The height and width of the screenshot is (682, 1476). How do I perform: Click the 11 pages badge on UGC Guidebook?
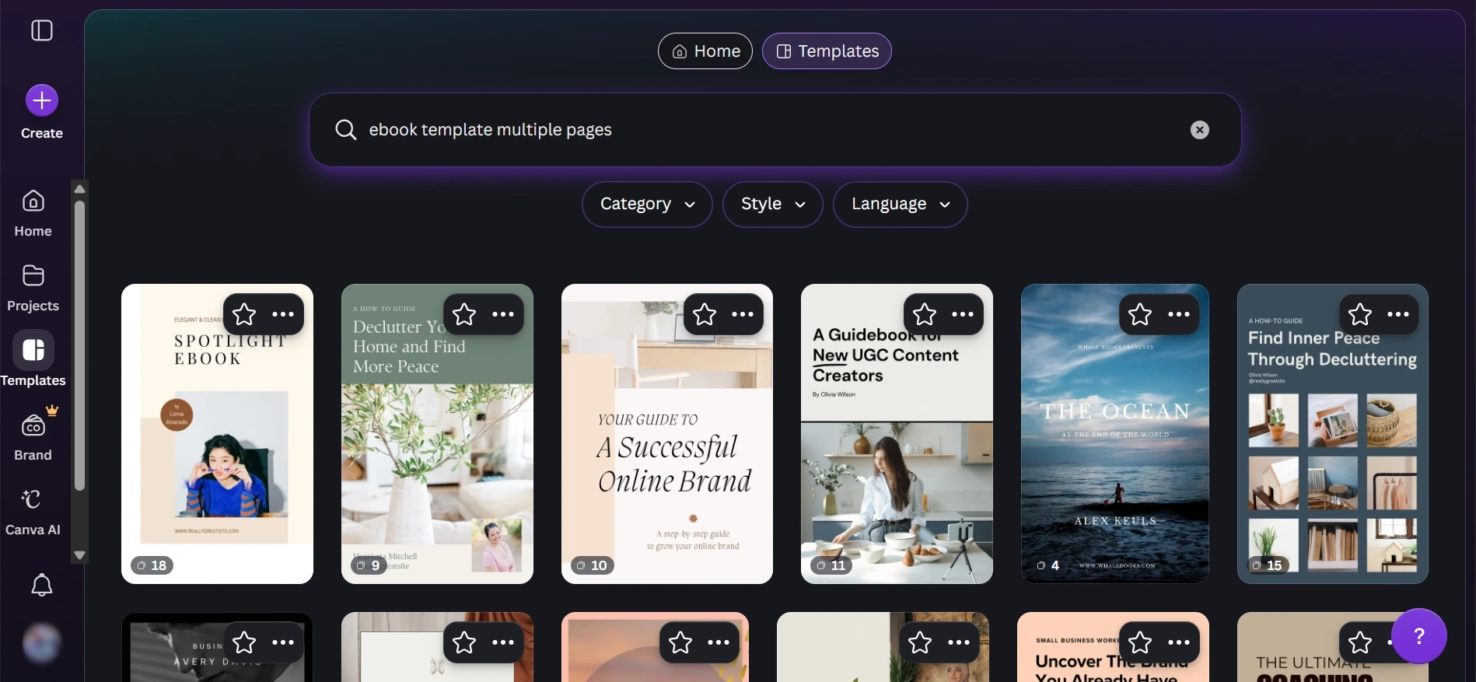click(x=831, y=565)
